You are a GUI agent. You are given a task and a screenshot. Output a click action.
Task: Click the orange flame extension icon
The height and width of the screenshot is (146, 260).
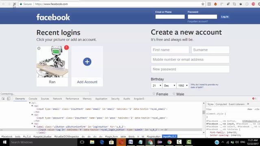[x=215, y=4]
